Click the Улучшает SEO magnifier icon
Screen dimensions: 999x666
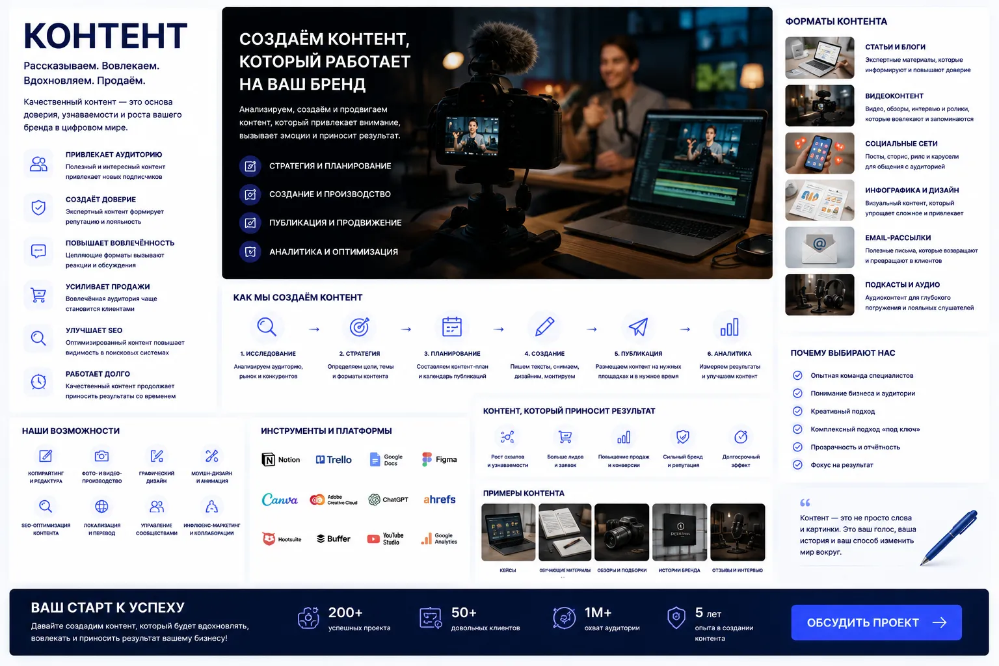pos(39,338)
